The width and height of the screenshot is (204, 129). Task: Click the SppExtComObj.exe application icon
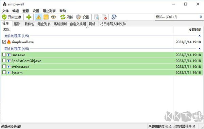point(9,61)
